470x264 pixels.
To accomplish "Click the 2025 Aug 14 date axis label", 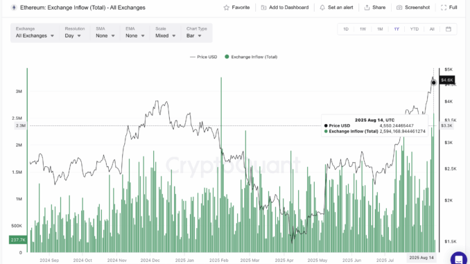I will pyautogui.click(x=421, y=258).
